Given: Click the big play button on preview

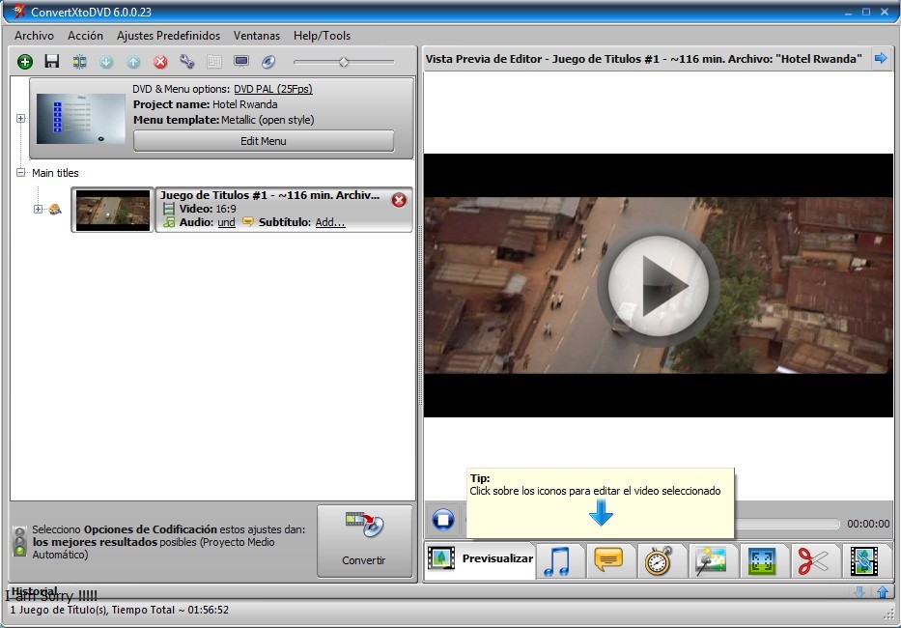Looking at the screenshot, I should tap(659, 285).
